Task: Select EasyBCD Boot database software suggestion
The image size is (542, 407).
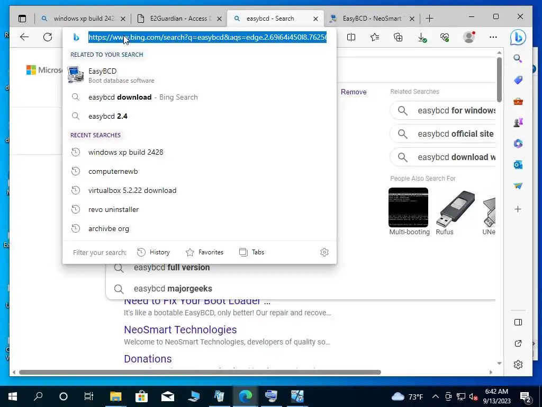Action: (x=200, y=75)
